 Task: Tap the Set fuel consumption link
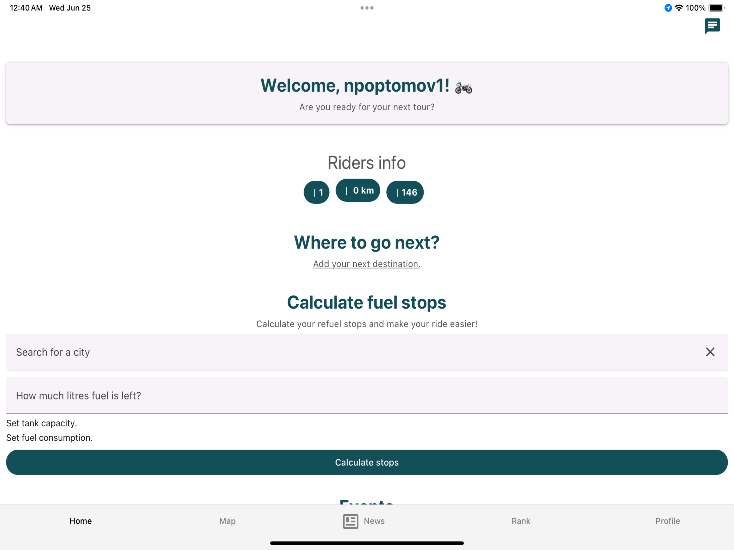49,438
